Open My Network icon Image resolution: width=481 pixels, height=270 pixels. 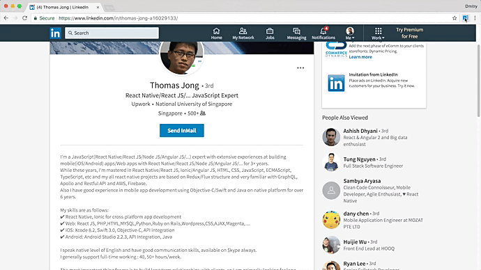(x=243, y=33)
